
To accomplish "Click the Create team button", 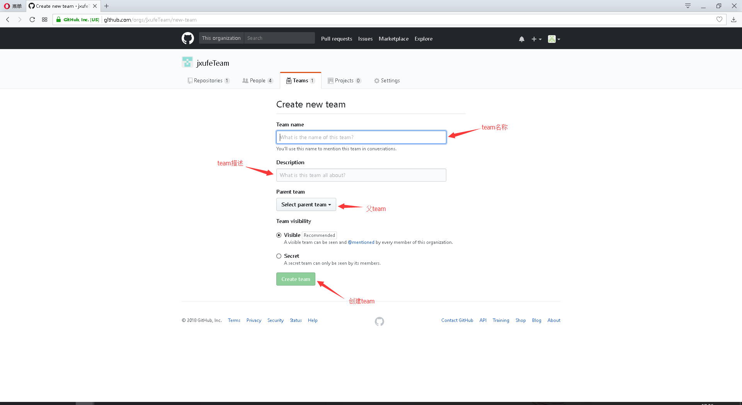I will tap(296, 279).
